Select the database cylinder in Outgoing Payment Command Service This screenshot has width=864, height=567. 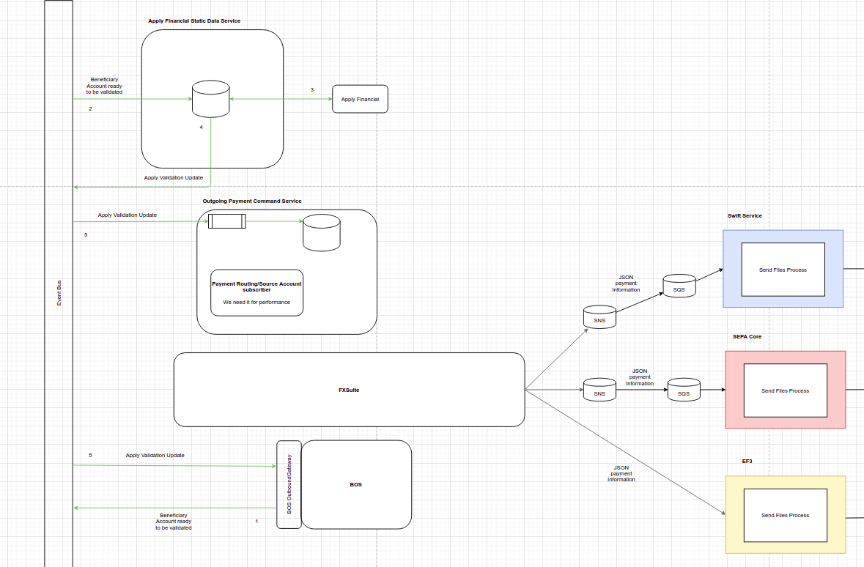tap(322, 232)
